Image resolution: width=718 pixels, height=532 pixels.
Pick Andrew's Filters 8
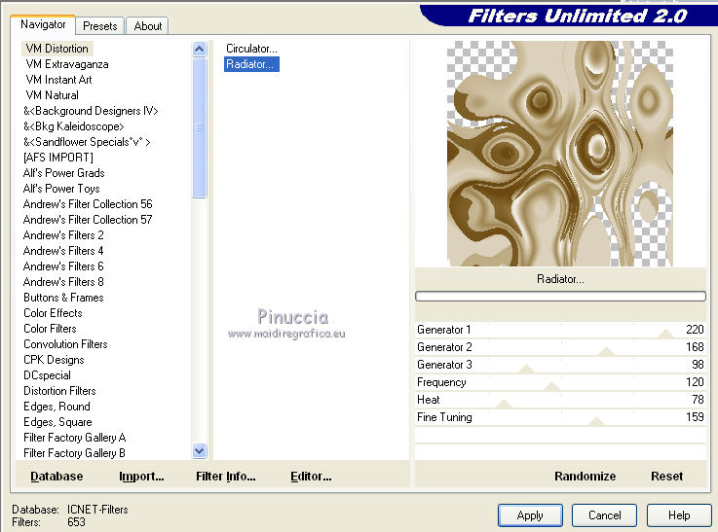[63, 281]
